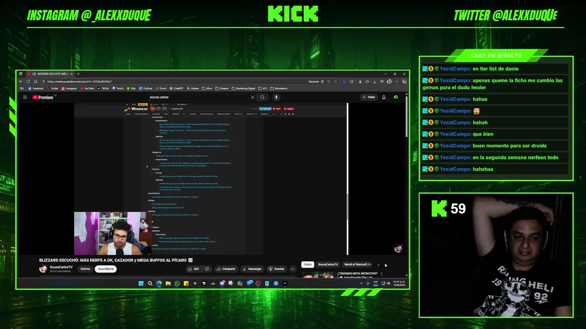
Task: Open options for ¿TENEMOS META DEFINITIVO? video
Action: coord(381,274)
